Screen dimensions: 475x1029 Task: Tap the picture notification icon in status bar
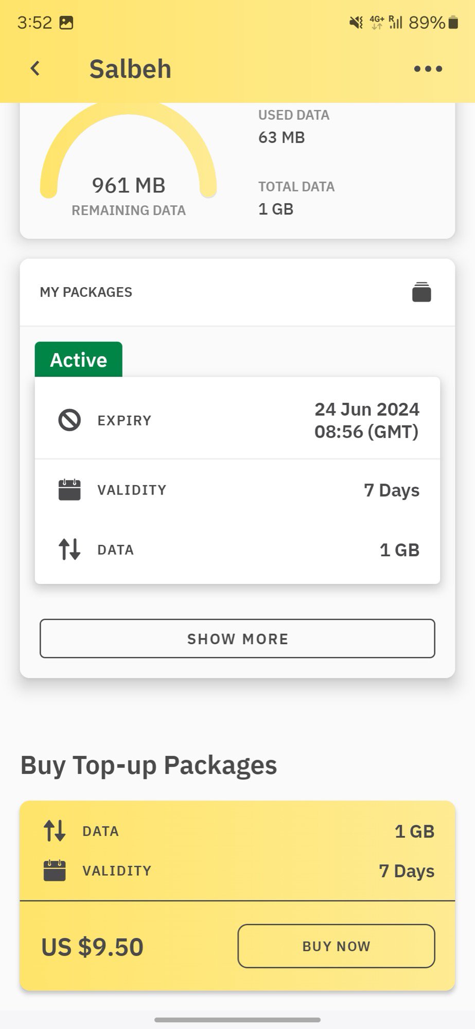pos(66,23)
